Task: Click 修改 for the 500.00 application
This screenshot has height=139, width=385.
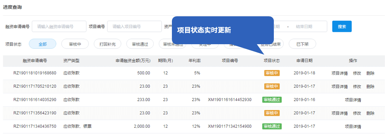Action: [357, 73]
